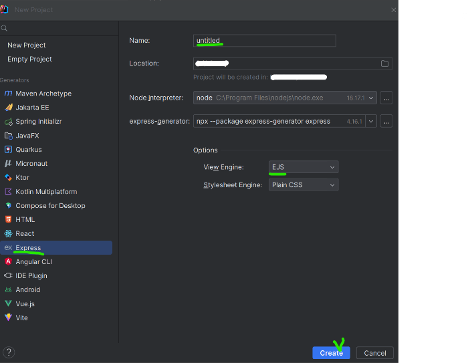
Task: Select the Compose for Desktop generator
Action: (50, 206)
